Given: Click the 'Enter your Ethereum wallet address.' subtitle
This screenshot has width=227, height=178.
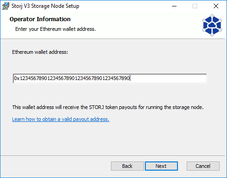Looking at the screenshot, I should coord(55,29).
